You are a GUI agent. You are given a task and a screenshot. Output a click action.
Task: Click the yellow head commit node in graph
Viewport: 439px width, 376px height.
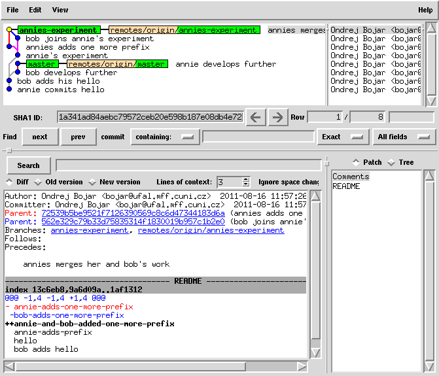(x=9, y=30)
